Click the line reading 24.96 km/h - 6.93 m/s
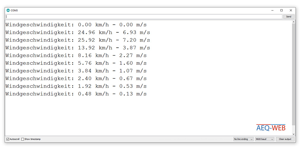Image resolution: width=301 pixels, height=150 pixels. [x=78, y=32]
